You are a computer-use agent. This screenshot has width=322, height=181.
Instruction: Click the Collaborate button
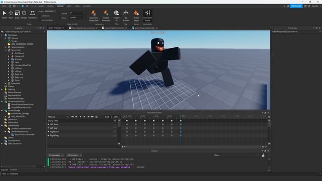click(x=296, y=6)
